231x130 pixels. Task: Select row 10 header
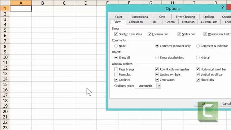tap(5, 57)
